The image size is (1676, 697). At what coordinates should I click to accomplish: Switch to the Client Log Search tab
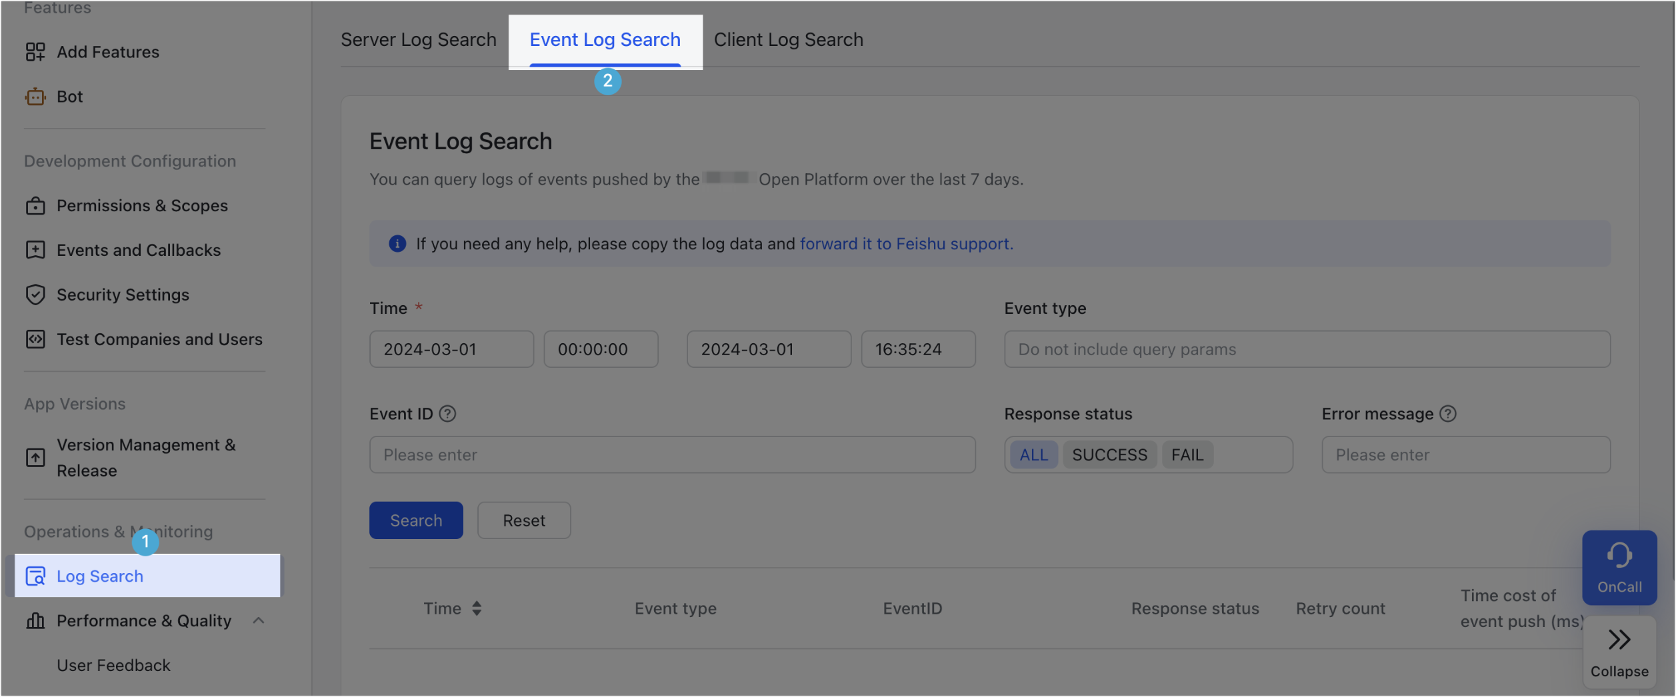pos(788,39)
